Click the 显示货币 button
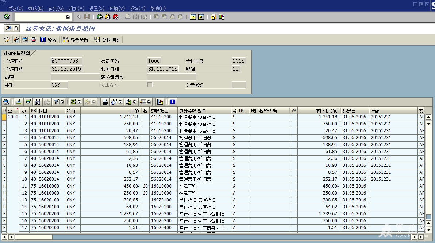 pyautogui.click(x=76, y=40)
